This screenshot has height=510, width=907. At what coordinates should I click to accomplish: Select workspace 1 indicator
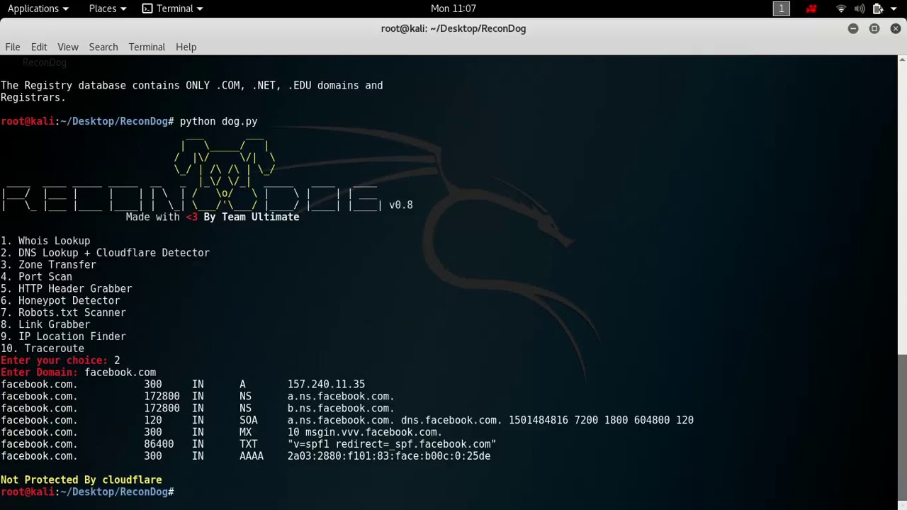[x=781, y=8]
